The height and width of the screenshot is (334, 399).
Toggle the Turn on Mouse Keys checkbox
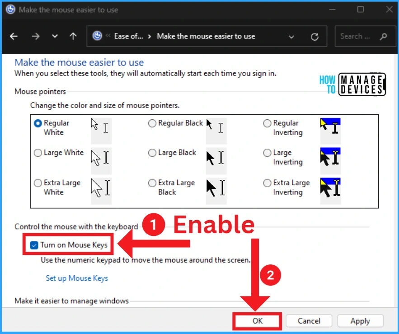(34, 245)
